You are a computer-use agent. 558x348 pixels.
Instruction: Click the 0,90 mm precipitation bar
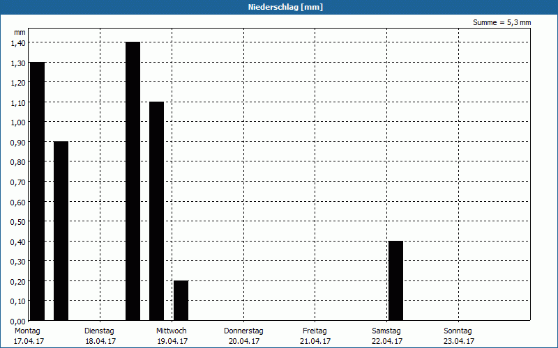click(61, 231)
